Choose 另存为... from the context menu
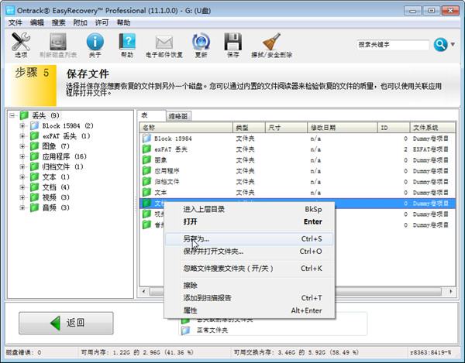This screenshot has height=363, width=465. click(x=201, y=239)
